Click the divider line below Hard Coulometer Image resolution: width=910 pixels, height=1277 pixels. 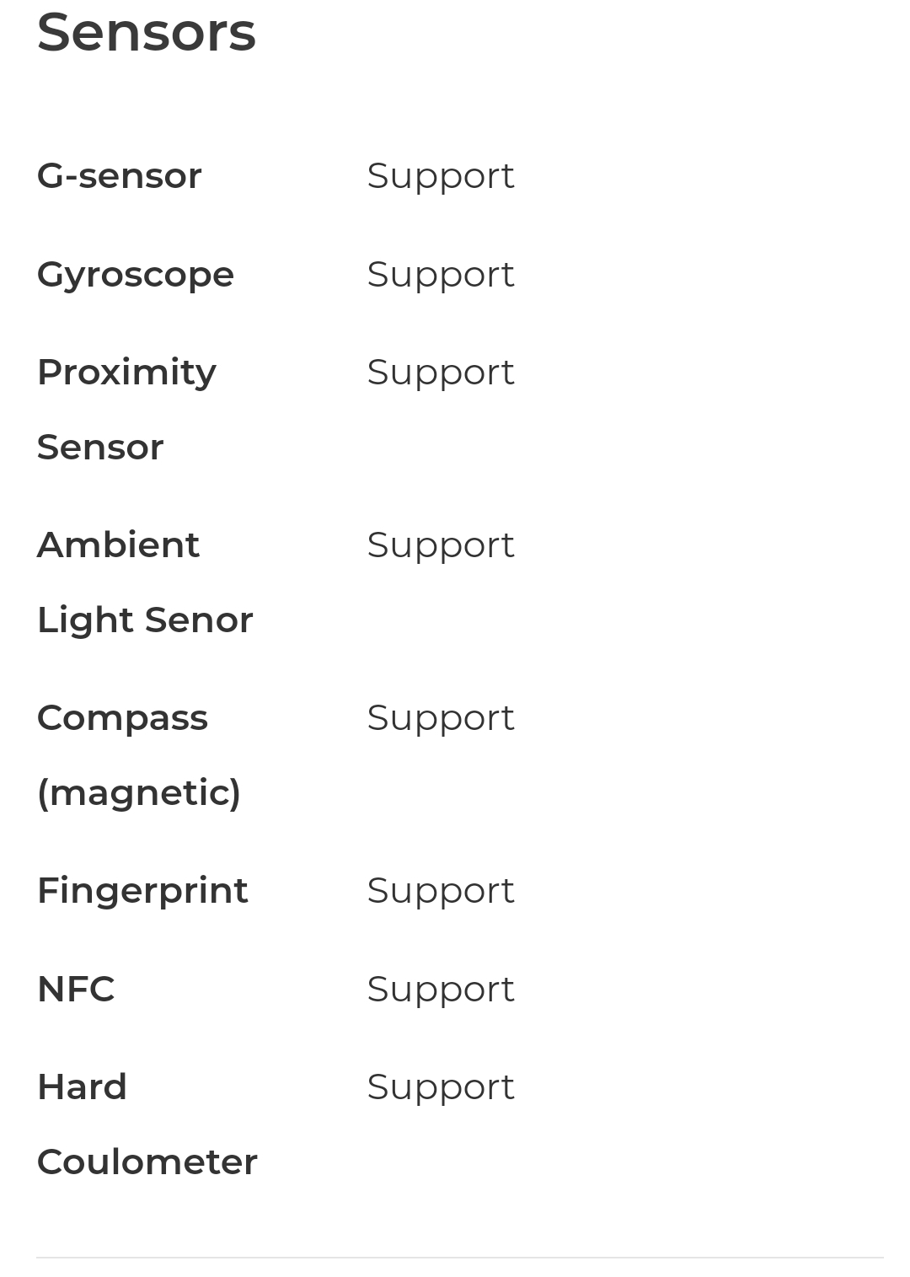tap(460, 1258)
